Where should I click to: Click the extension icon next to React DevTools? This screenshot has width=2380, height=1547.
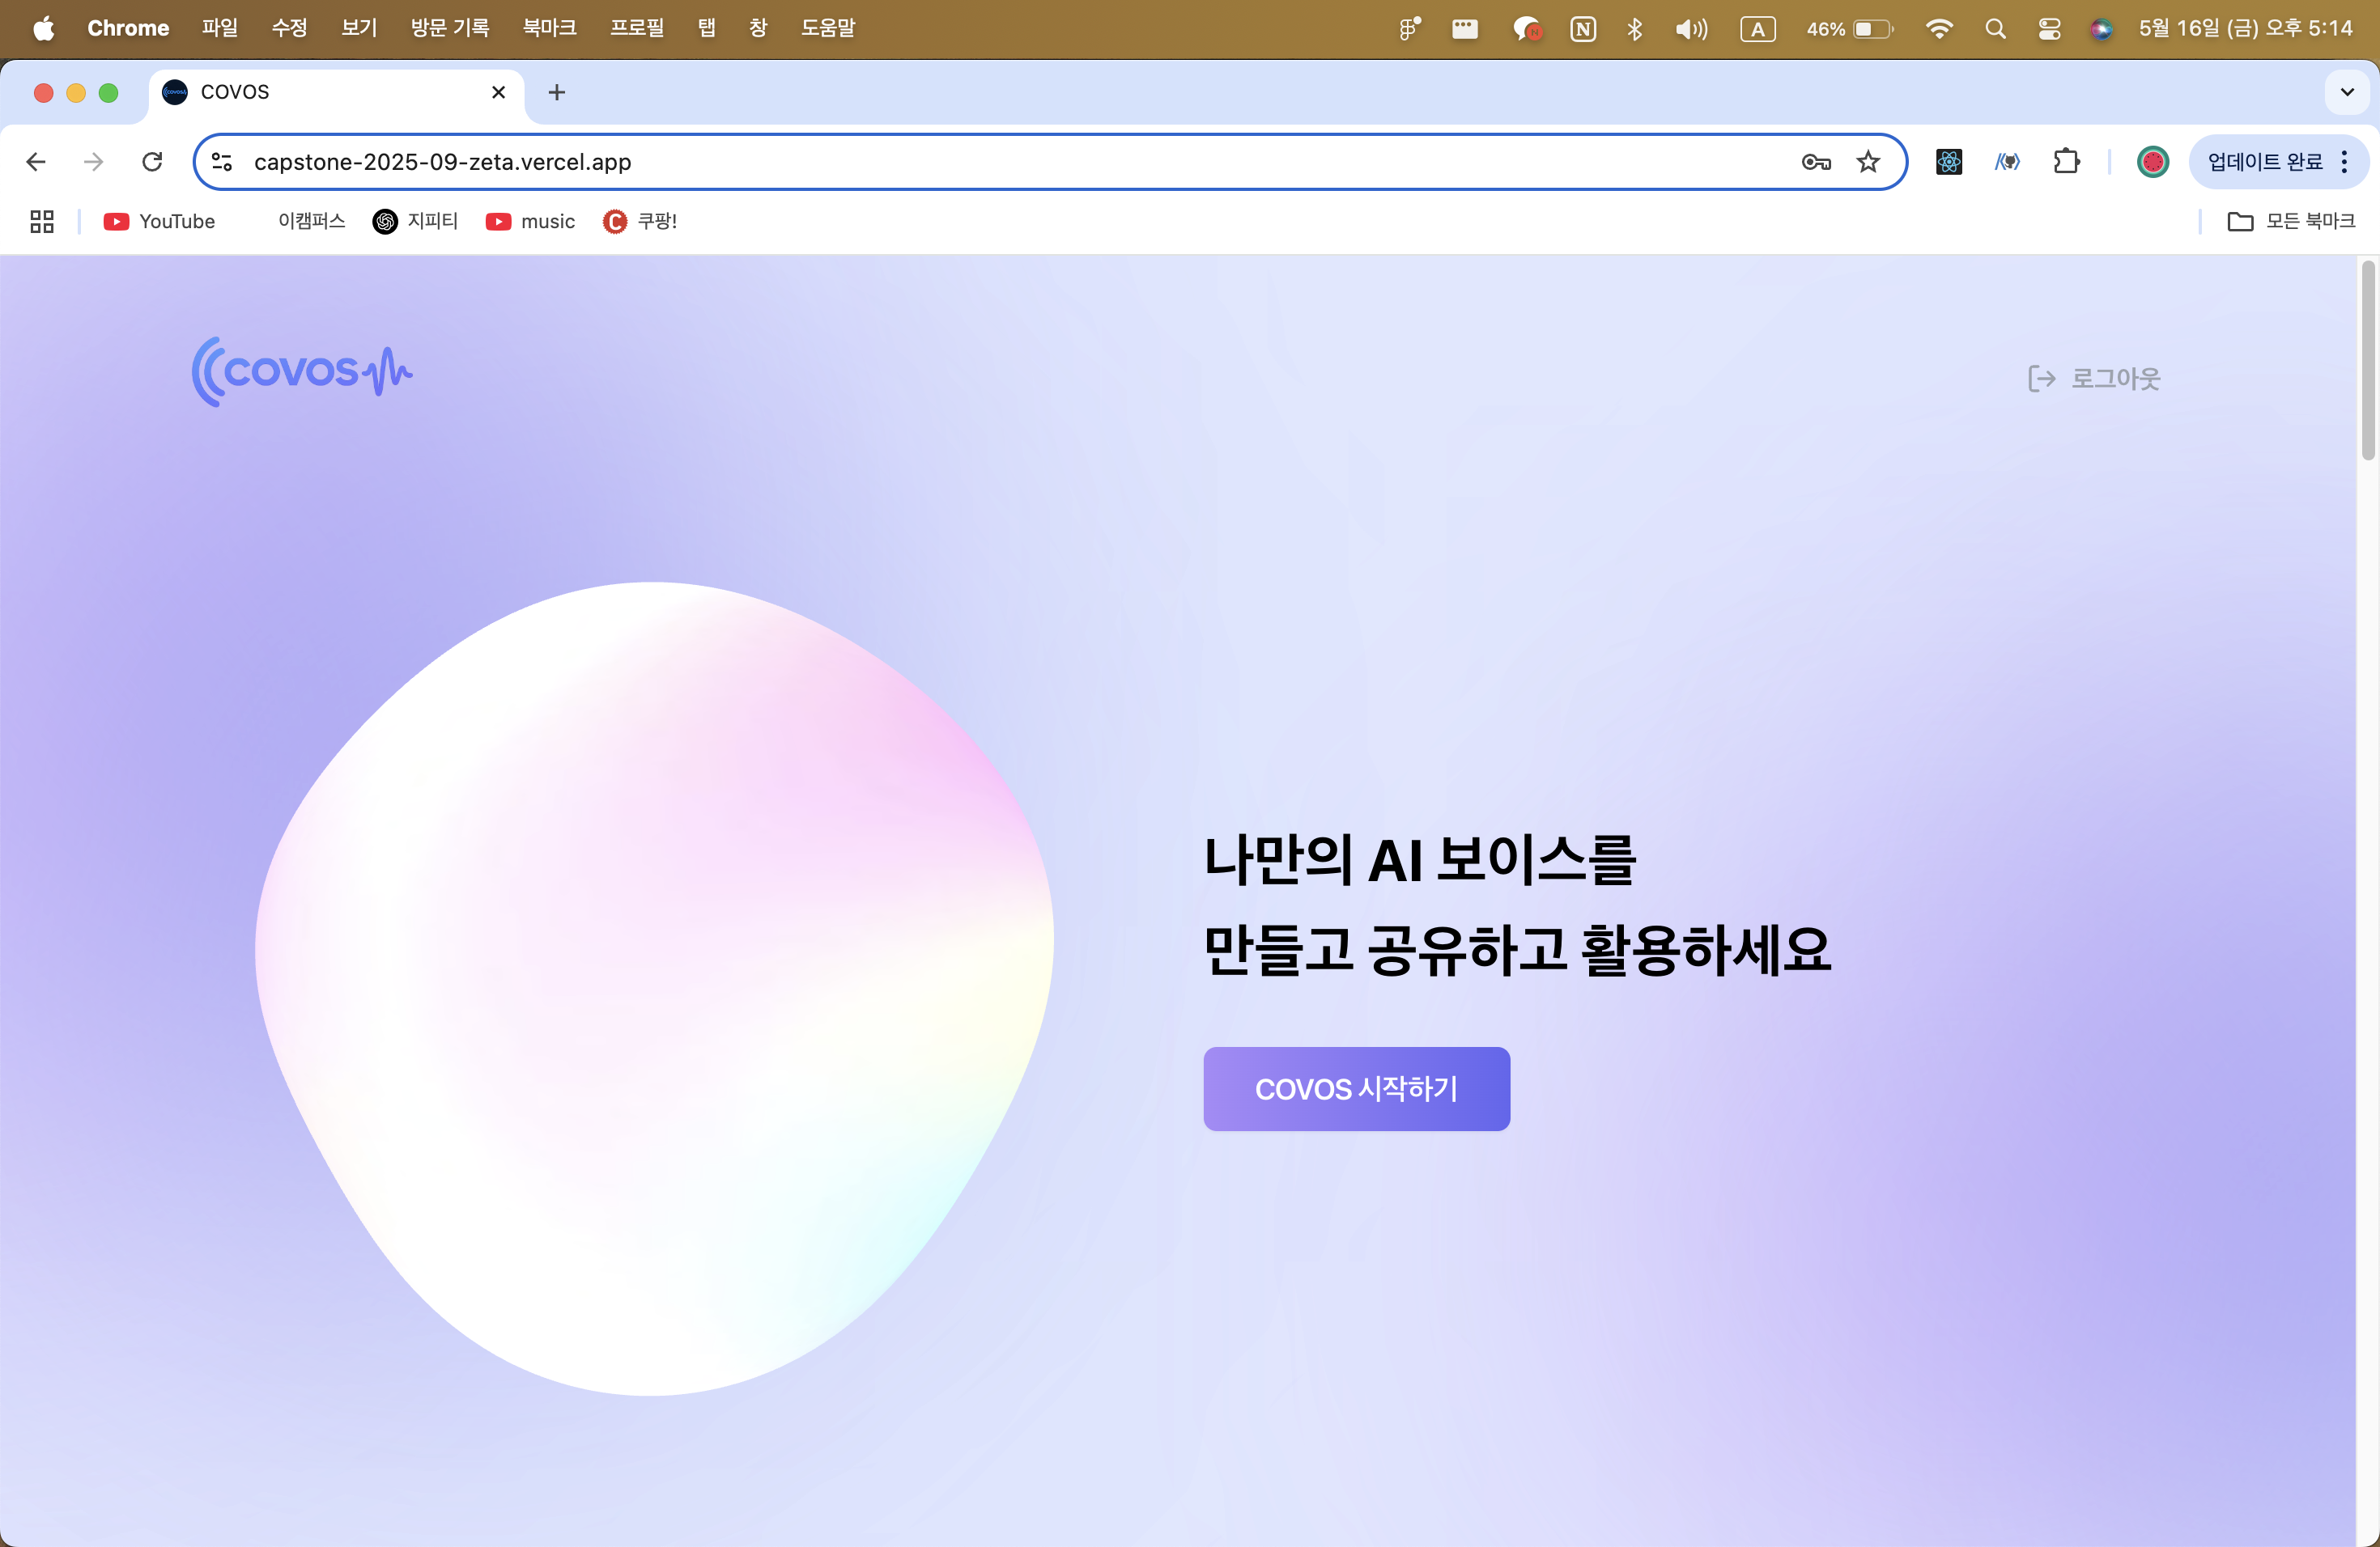[x=2007, y=162]
